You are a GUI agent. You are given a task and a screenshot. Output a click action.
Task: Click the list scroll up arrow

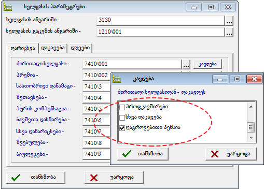[251, 107]
